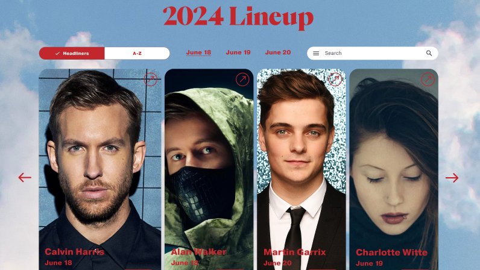Click the Alan Walker name link
Screen dimensions: 480x270
(198, 252)
